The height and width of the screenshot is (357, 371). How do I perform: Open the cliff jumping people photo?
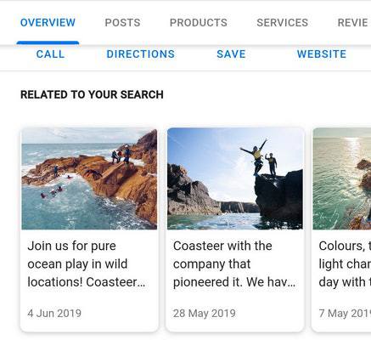[x=235, y=178]
